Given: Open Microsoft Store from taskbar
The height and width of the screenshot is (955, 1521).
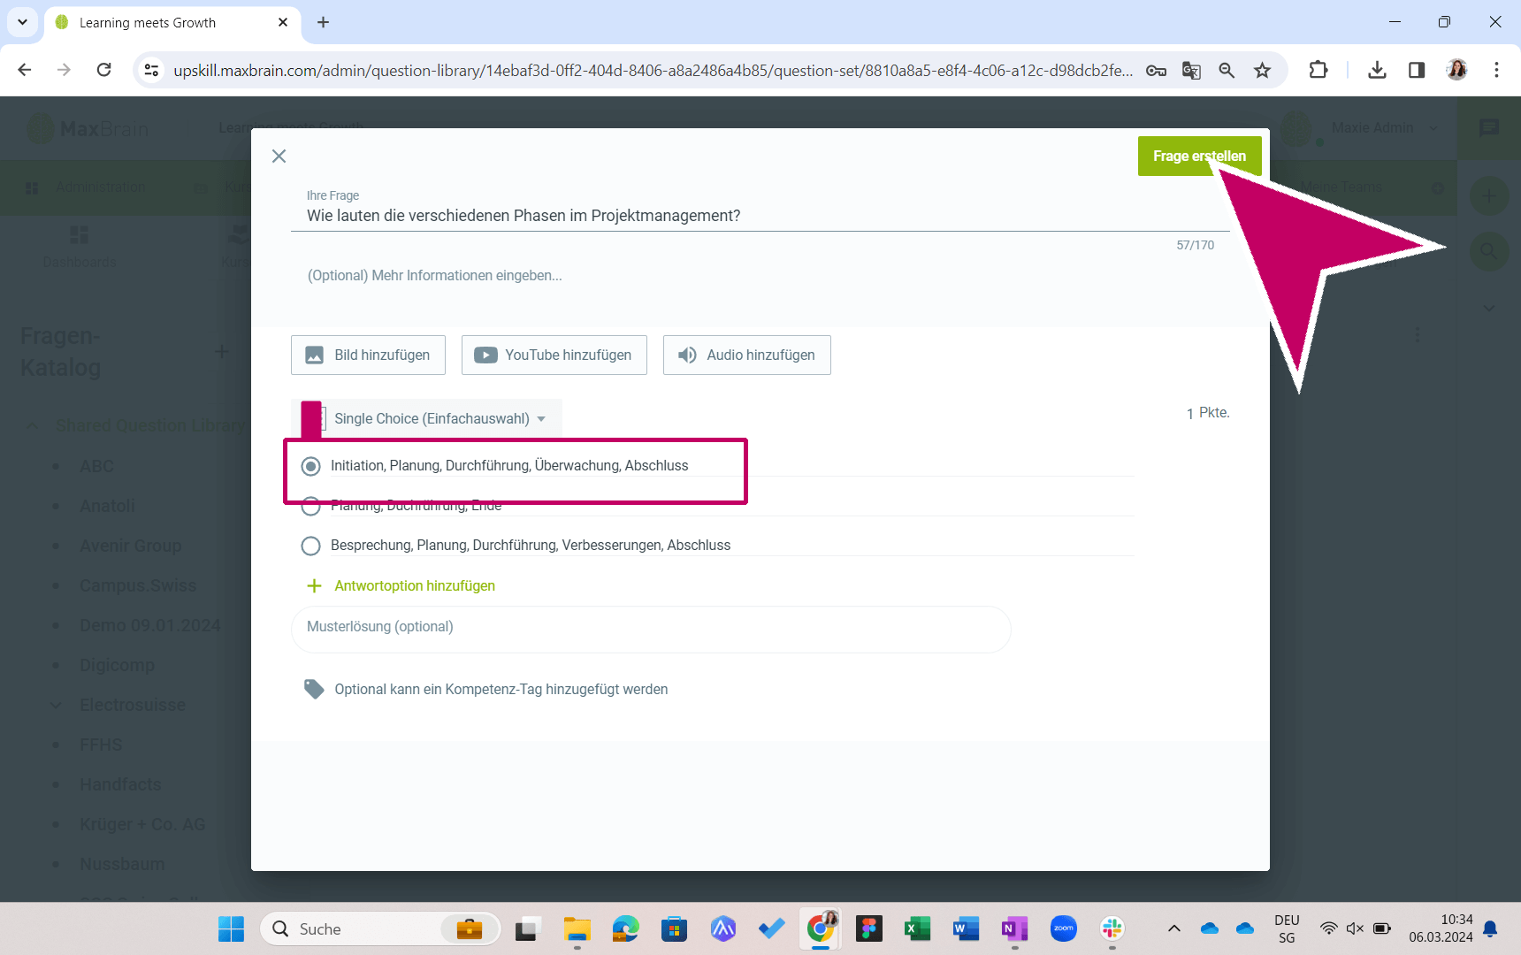Looking at the screenshot, I should point(674,928).
